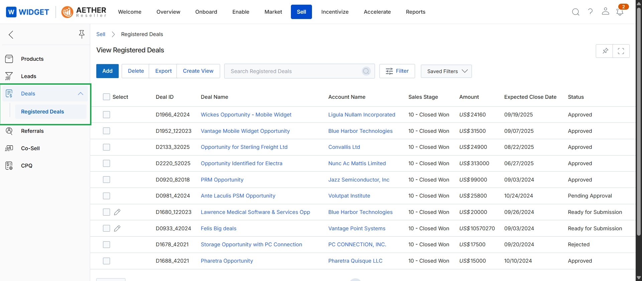Open the search magnifier in top bar
The height and width of the screenshot is (281, 642).
[x=575, y=12]
